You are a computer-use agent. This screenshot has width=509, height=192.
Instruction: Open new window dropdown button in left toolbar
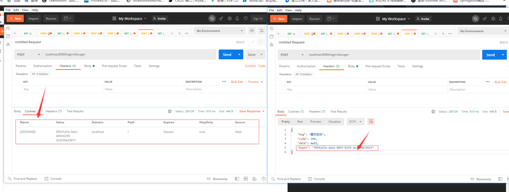pos(68,19)
